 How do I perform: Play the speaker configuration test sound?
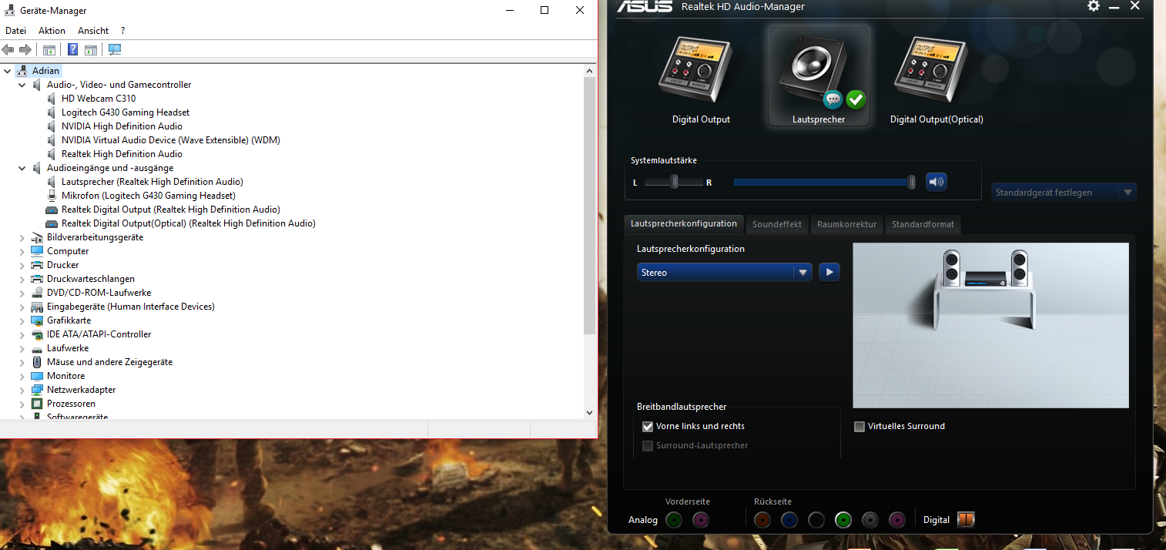click(x=829, y=273)
